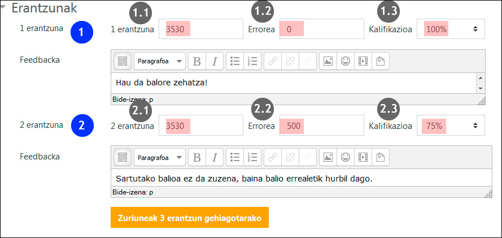Viewport: 502px width, 238px height.
Task: Insert link in the first feedback editor
Action: pyautogui.click(x=273, y=61)
